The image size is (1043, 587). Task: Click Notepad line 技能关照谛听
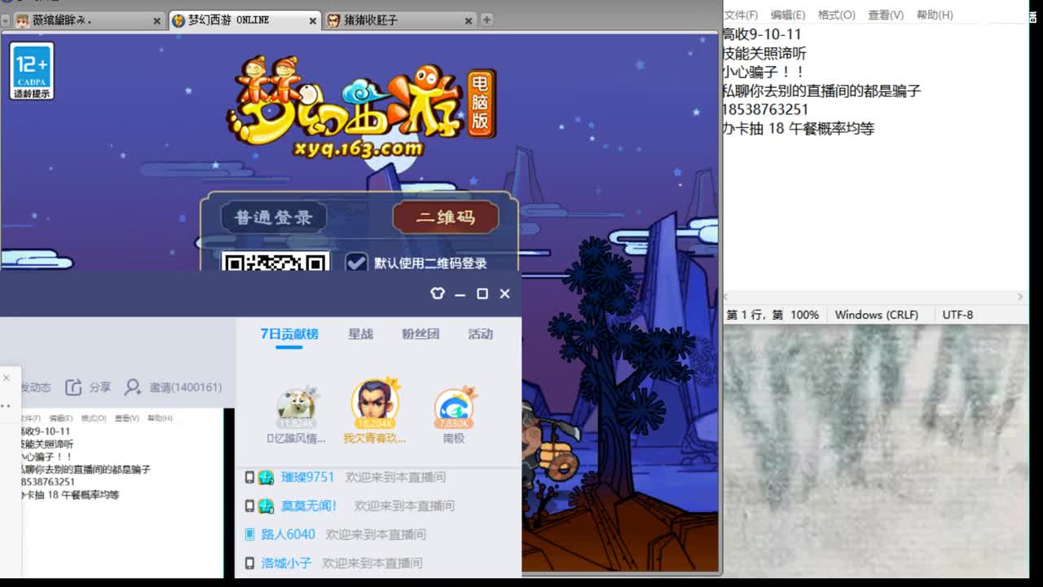[764, 53]
